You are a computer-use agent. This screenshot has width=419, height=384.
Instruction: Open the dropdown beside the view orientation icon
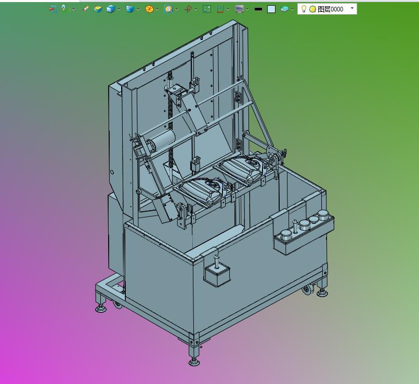[138, 9]
